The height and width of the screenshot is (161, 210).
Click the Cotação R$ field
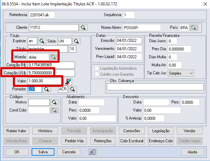tap(51, 65)
